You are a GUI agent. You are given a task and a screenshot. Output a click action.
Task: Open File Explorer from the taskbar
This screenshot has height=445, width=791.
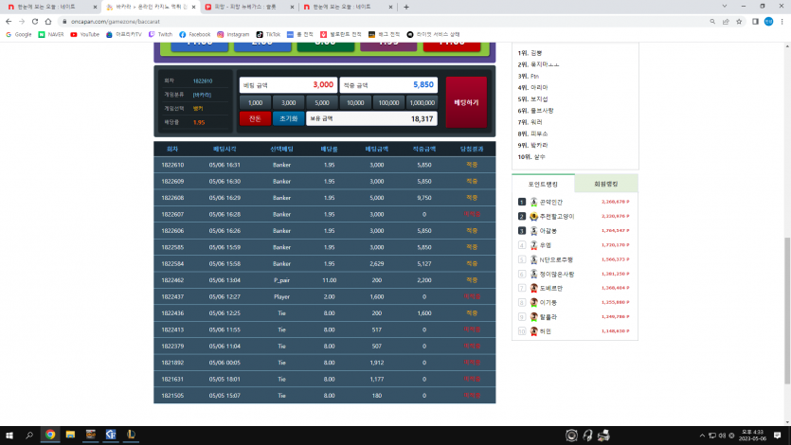[x=70, y=435]
